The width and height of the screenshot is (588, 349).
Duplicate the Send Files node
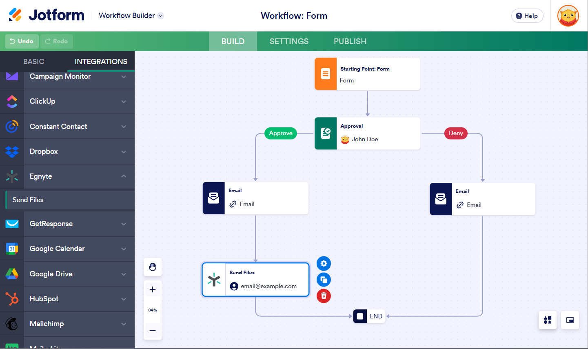(324, 280)
